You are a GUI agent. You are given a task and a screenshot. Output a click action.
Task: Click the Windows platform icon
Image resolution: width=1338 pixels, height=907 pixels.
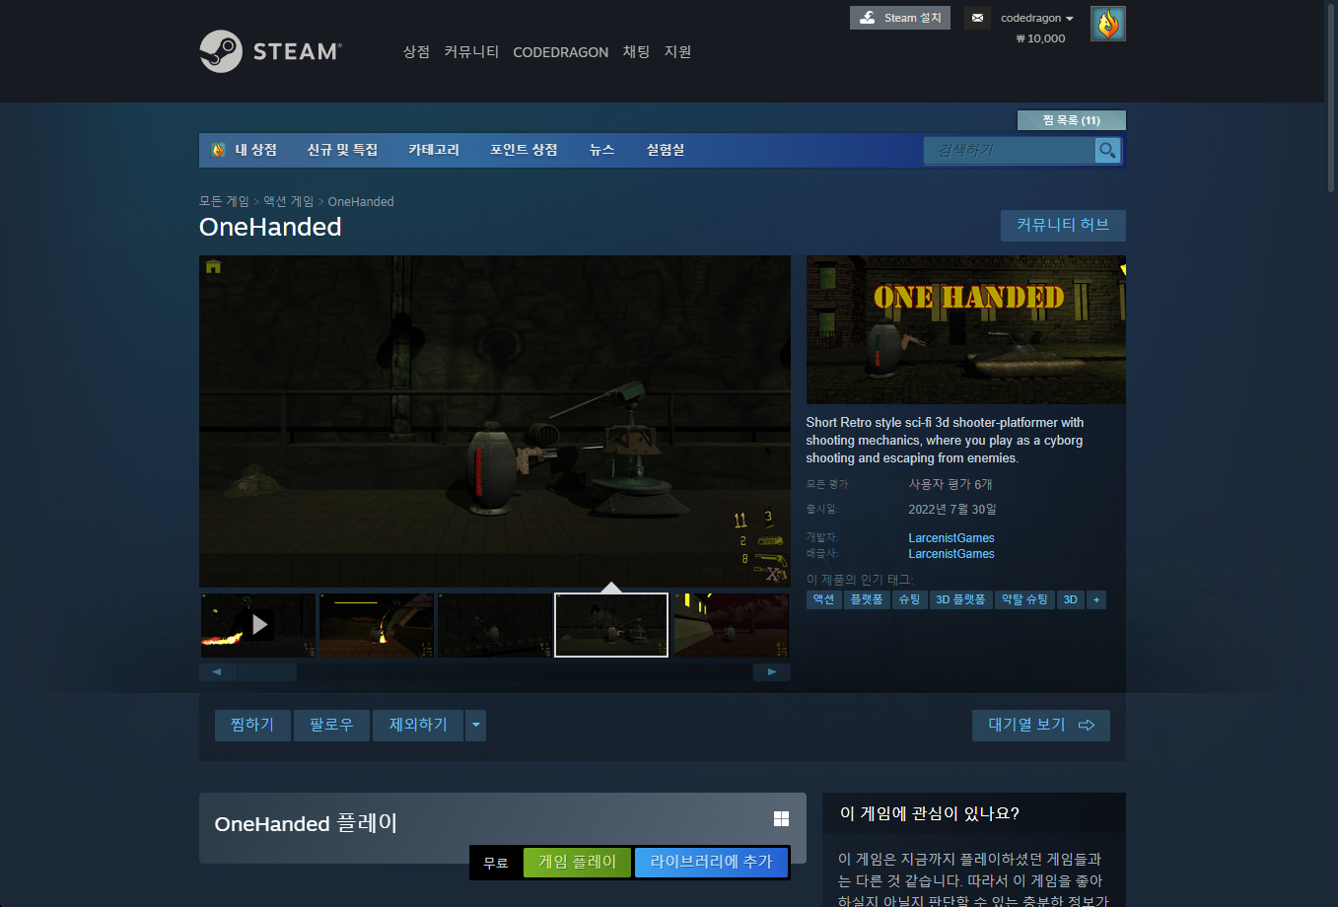[781, 818]
